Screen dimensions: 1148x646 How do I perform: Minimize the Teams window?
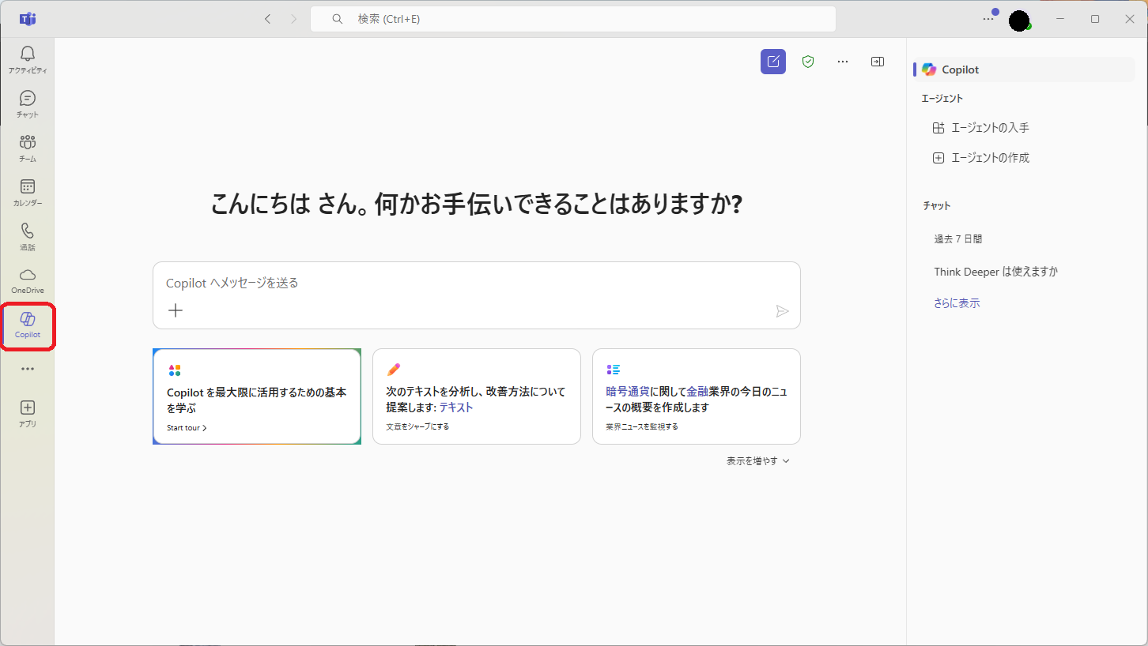coord(1060,19)
